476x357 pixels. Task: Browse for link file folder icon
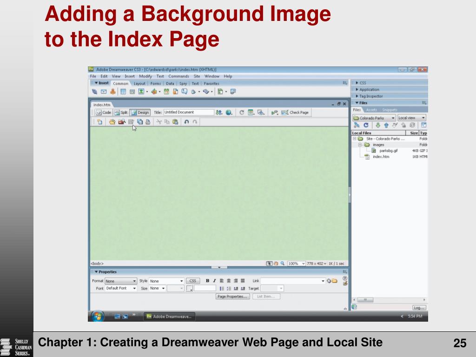pos(335,281)
